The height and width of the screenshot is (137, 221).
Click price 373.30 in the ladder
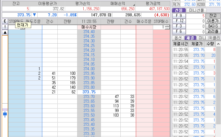(x=89, y=134)
